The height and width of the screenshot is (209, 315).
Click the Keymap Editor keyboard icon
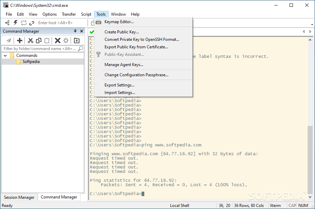[98, 22]
